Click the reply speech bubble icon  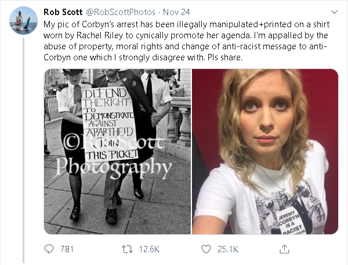49,249
